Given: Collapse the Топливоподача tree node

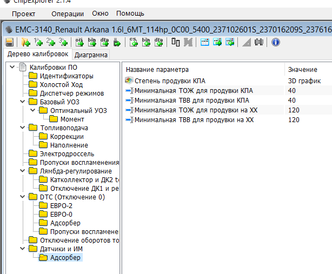Looking at the screenshot, I should point(22,128).
